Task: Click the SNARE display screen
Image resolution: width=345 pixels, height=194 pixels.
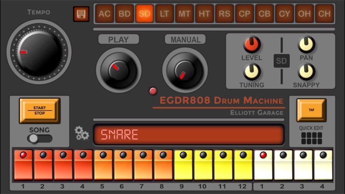Action: click(x=189, y=135)
